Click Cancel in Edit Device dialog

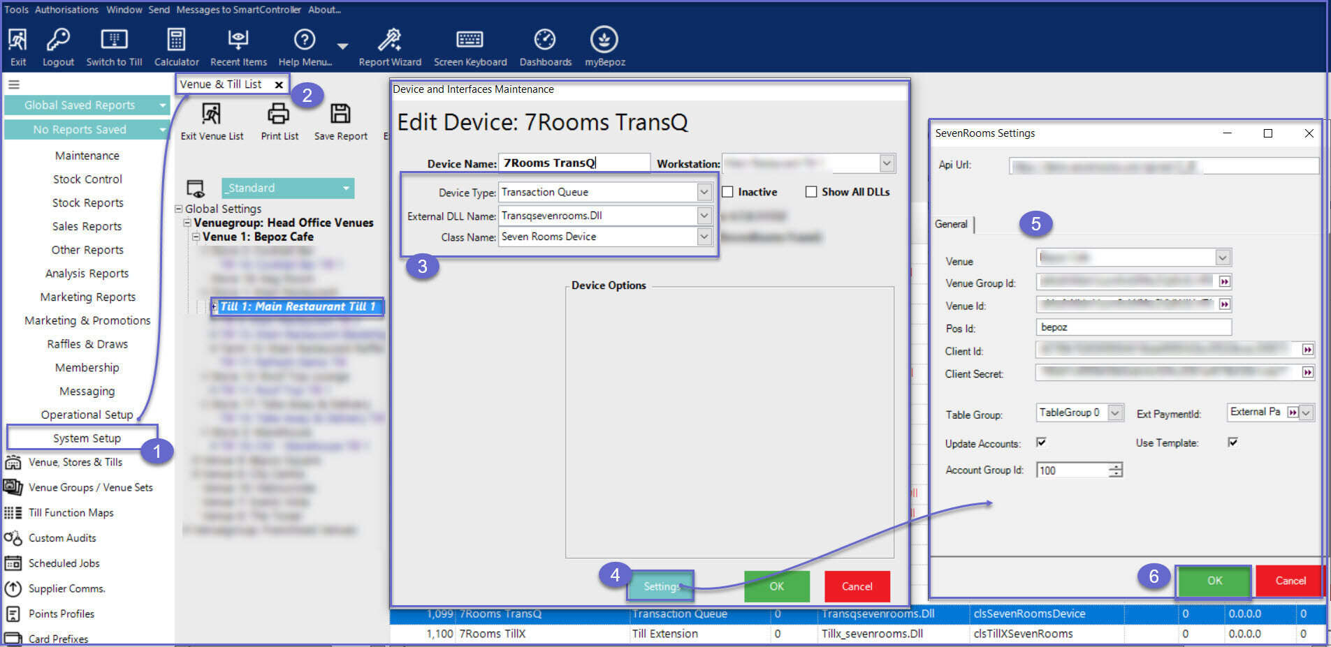point(857,586)
